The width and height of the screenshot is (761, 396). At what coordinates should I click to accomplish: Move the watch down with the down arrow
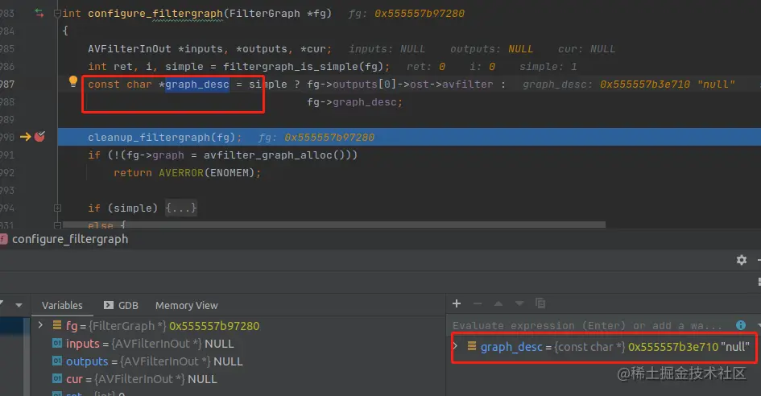coord(519,303)
